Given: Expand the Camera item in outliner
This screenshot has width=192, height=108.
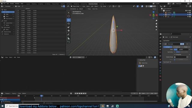Looking at the screenshot, I should 164,13.
